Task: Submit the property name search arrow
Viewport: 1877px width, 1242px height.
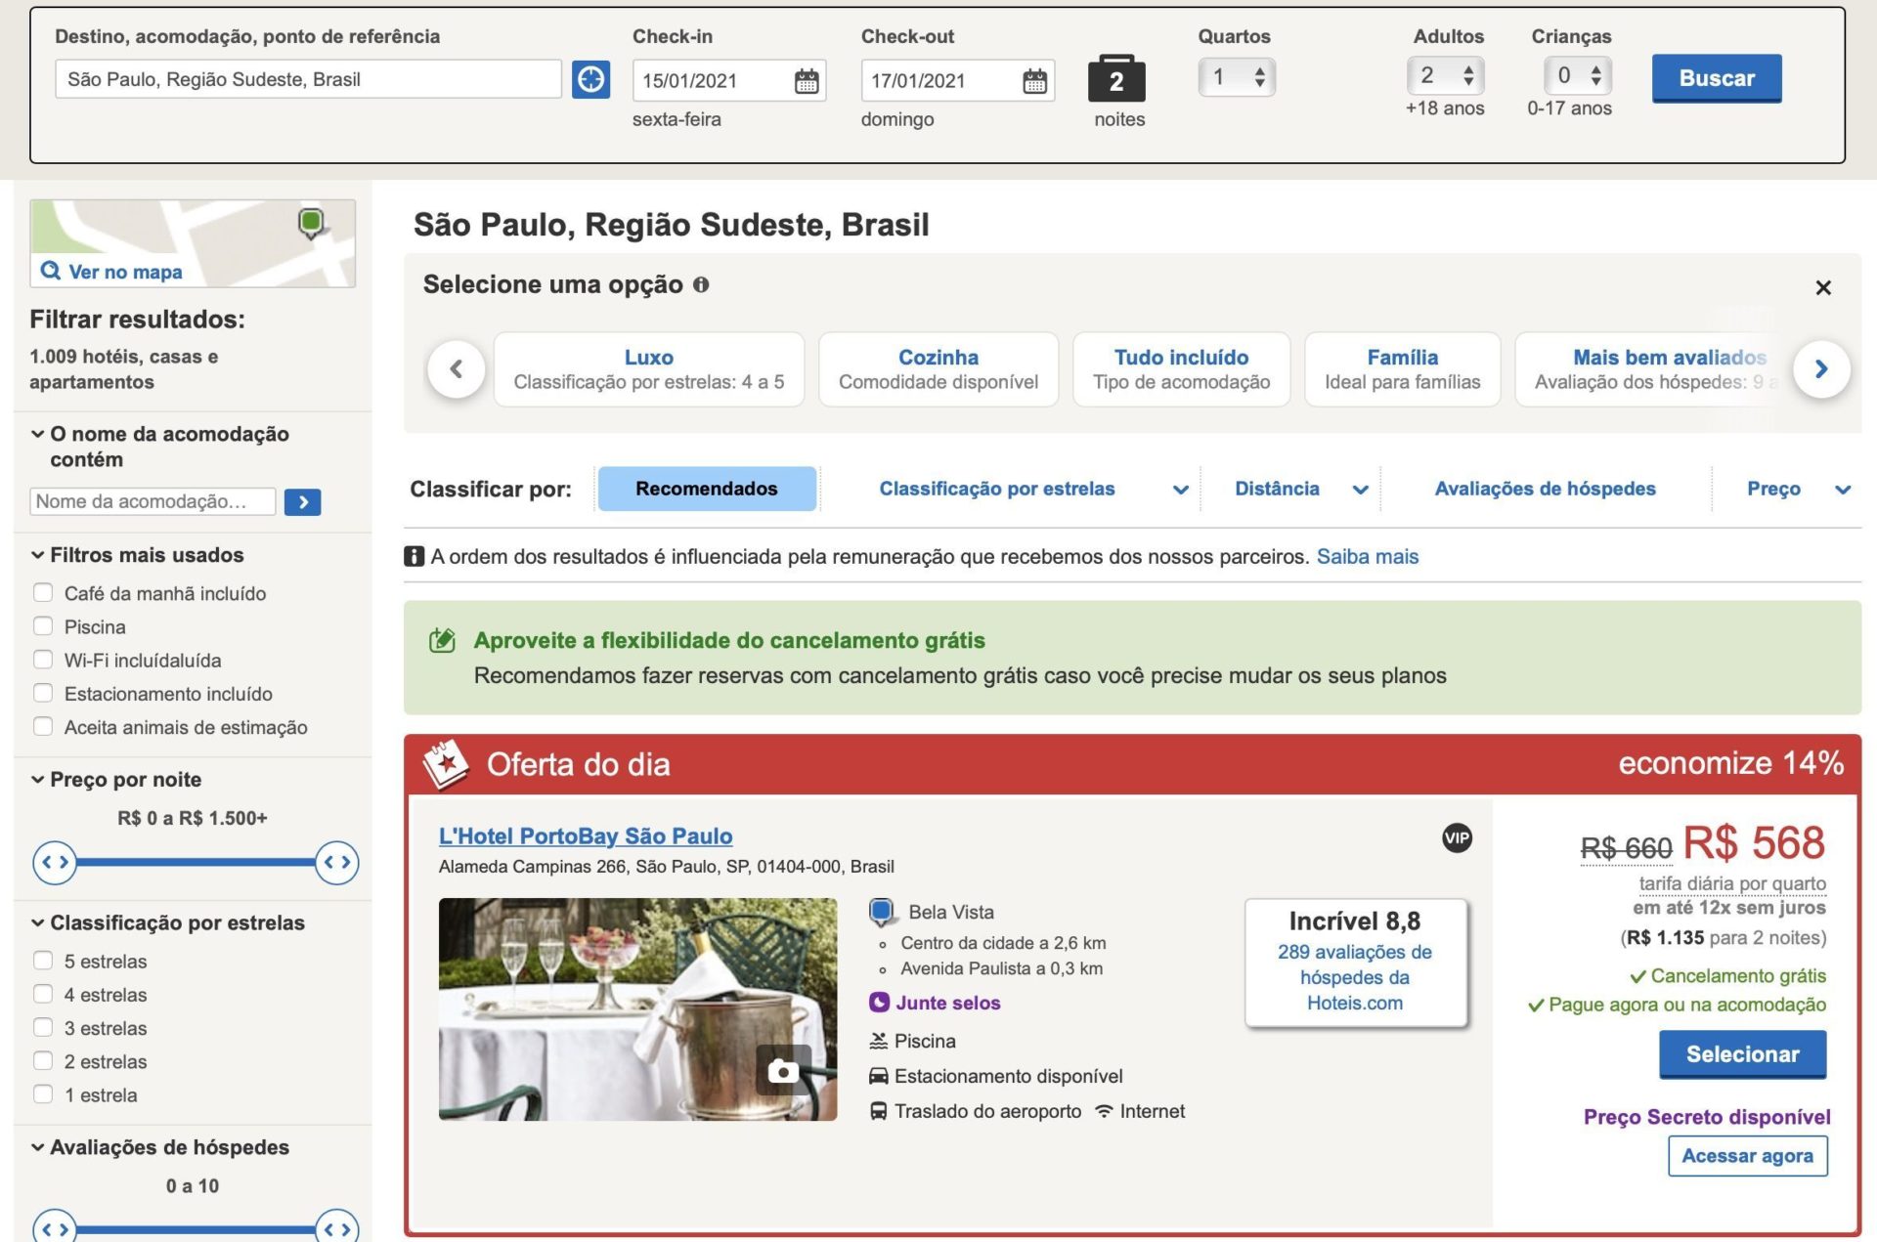Action: pos(303,502)
